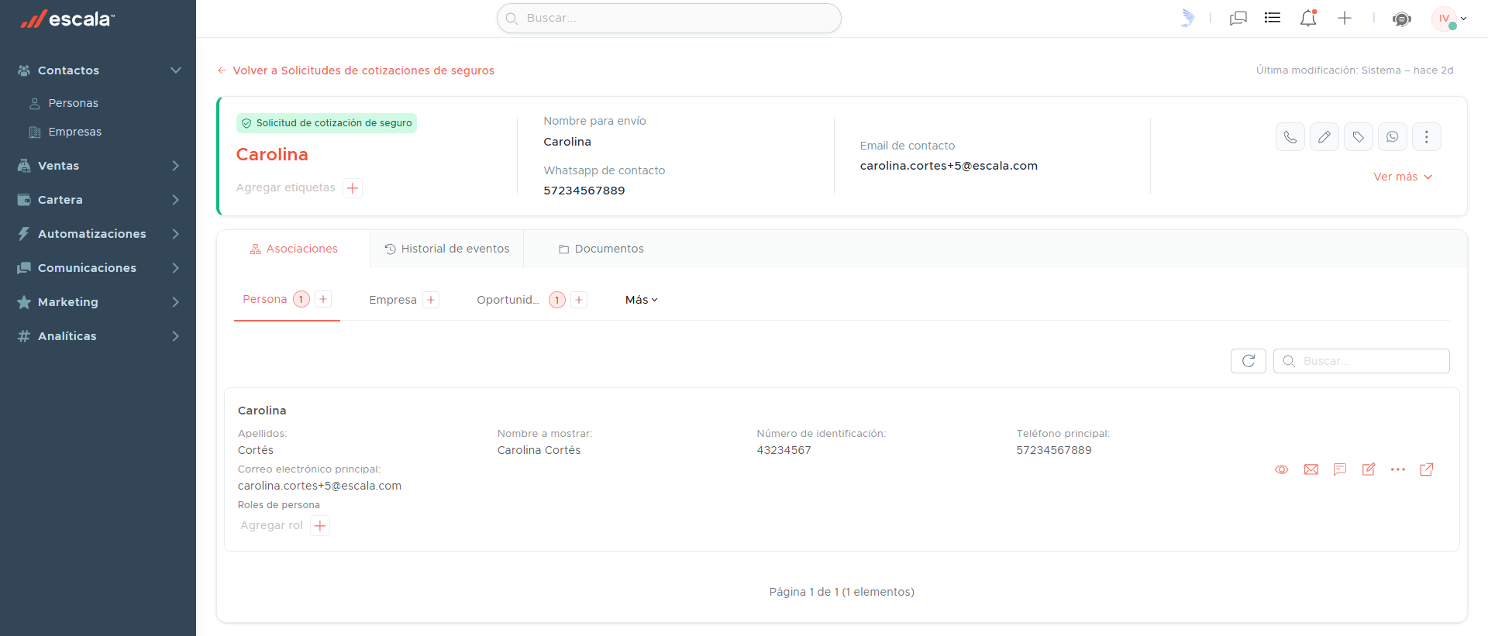The height and width of the screenshot is (636, 1488).
Task: Click the tag icon button
Action: click(x=1359, y=137)
